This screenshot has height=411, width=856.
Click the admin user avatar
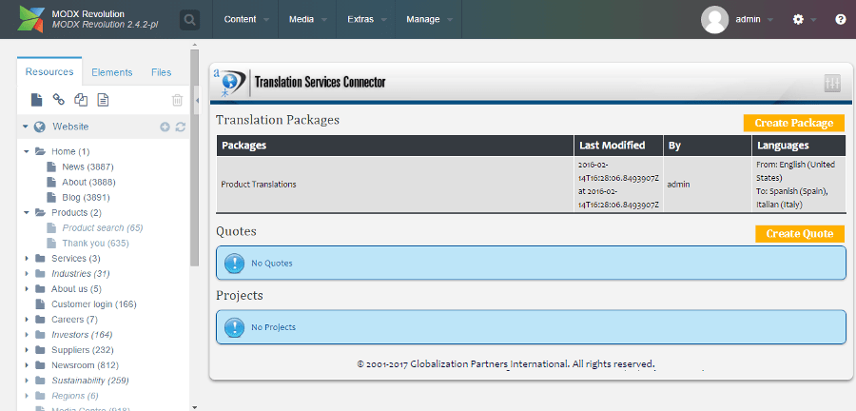coord(714,20)
